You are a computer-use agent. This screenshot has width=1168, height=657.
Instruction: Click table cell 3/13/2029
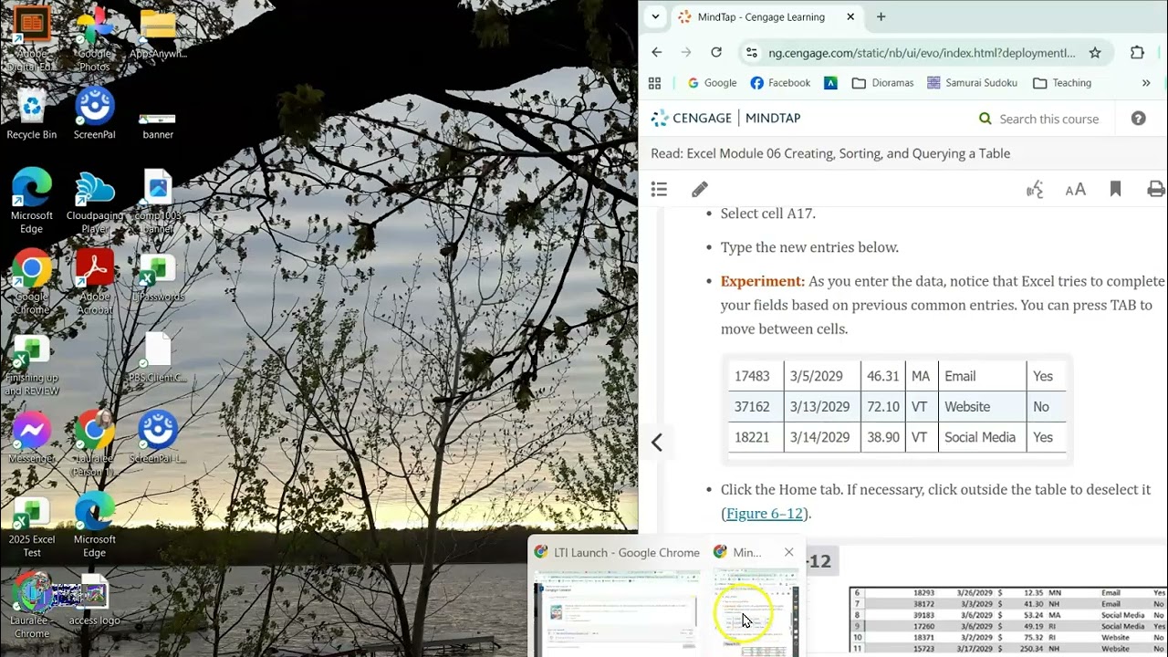point(821,407)
